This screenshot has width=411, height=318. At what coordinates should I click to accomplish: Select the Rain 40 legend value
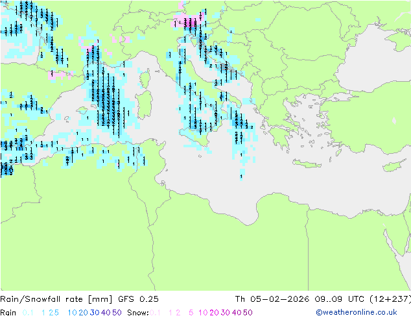point(106,313)
